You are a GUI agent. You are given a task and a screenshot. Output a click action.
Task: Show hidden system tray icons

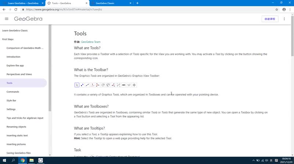coord(254,160)
